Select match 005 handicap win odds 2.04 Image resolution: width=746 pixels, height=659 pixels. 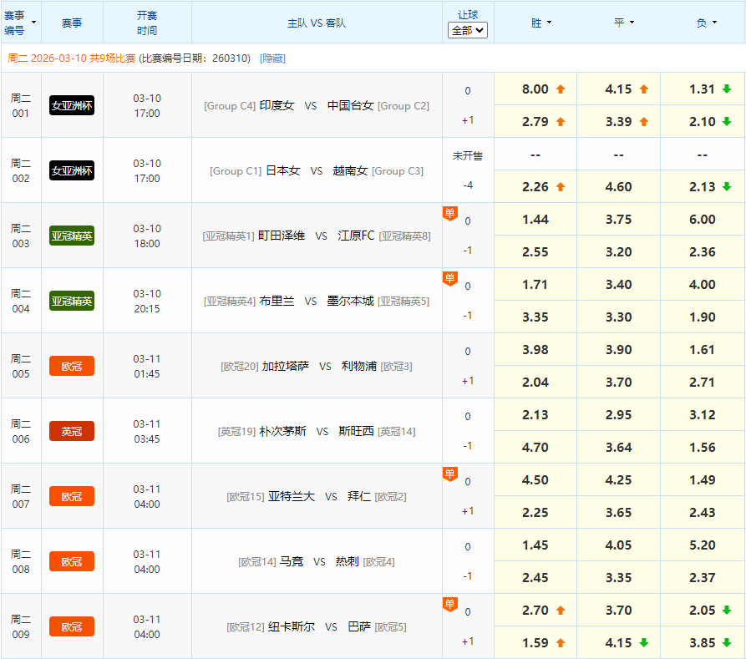coord(535,383)
